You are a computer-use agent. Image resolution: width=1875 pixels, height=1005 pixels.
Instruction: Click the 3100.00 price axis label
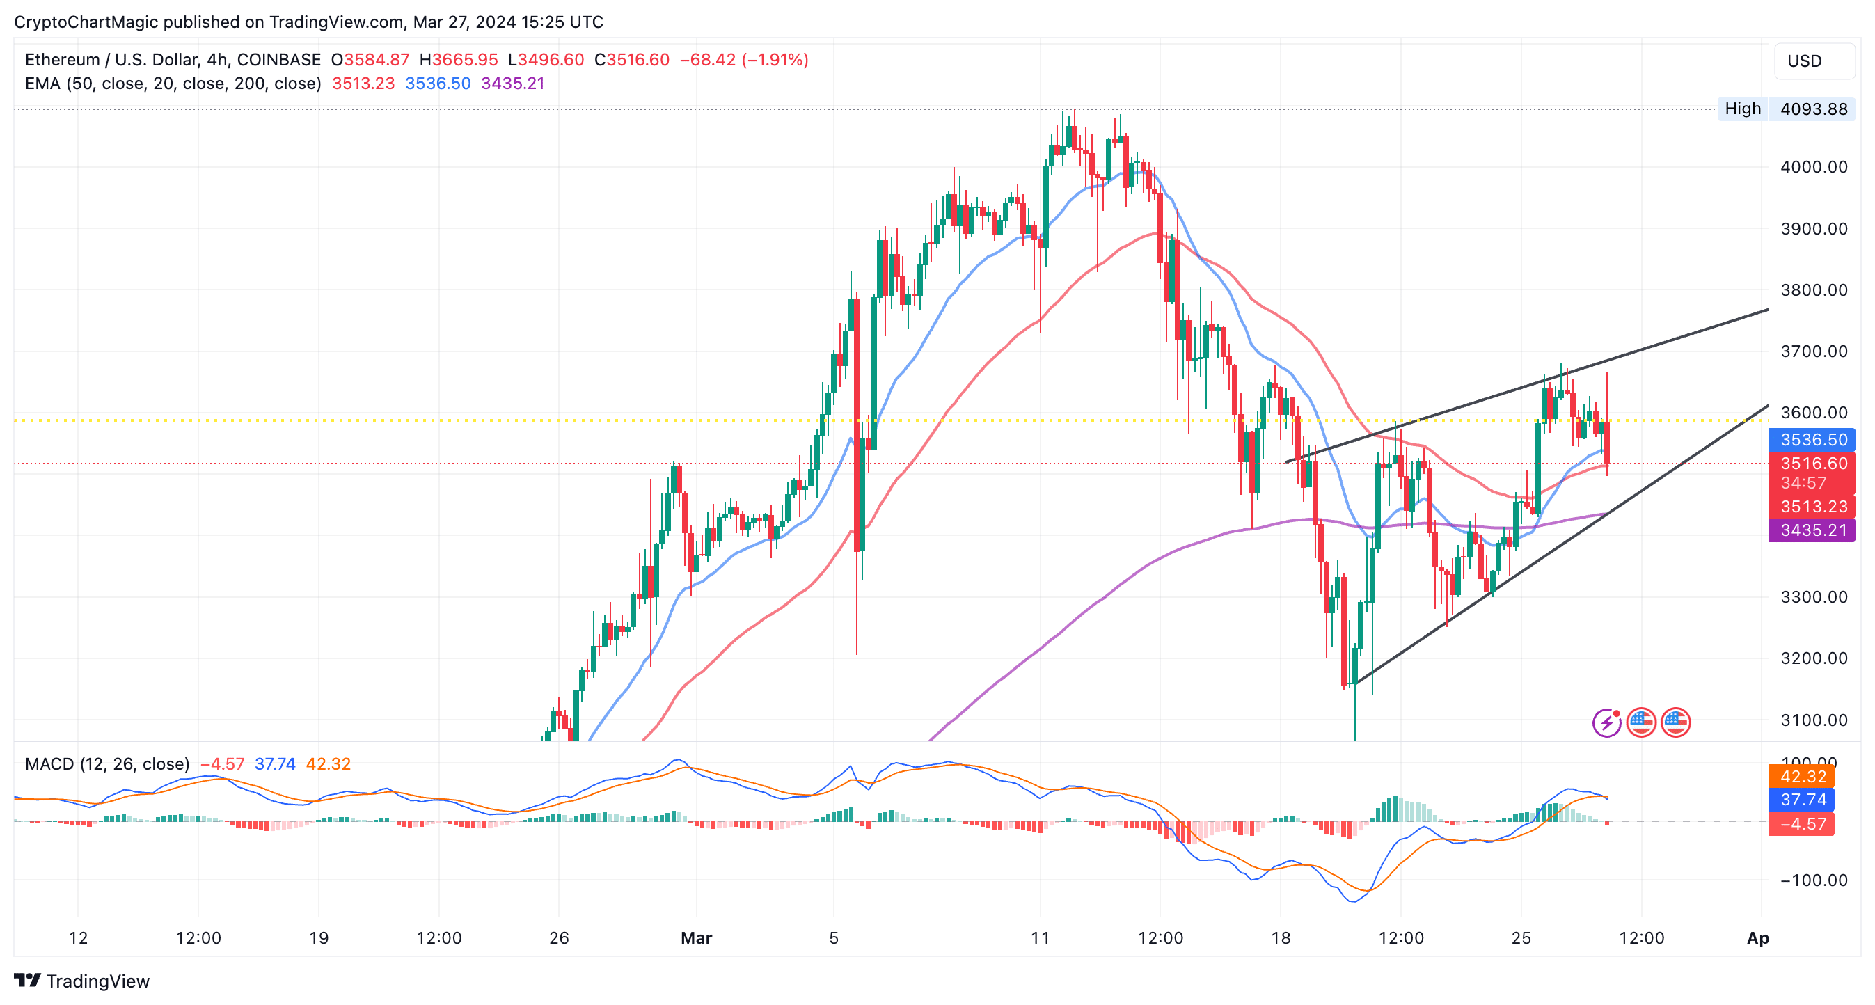pyautogui.click(x=1814, y=720)
